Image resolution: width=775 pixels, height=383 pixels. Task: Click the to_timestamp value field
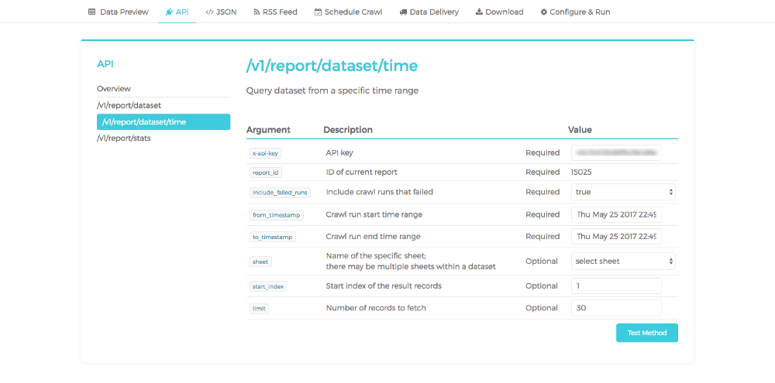616,237
